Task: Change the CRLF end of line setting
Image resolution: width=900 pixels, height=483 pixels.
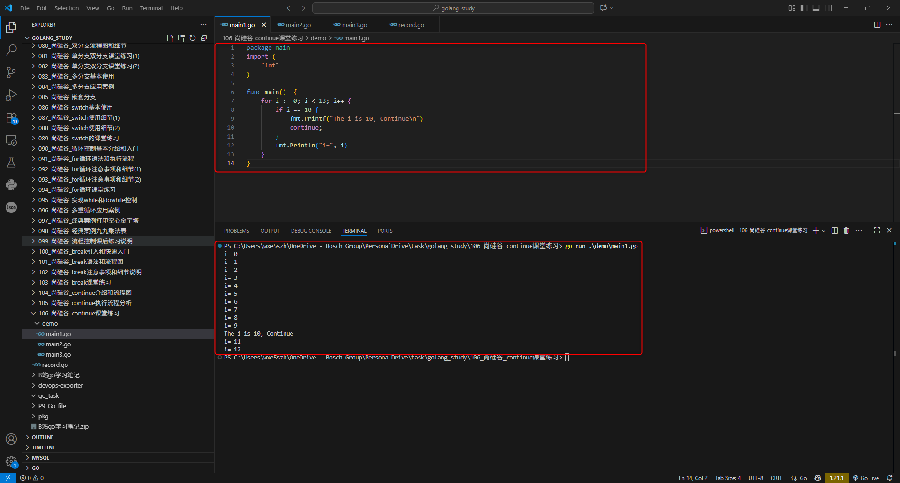Action: tap(777, 478)
